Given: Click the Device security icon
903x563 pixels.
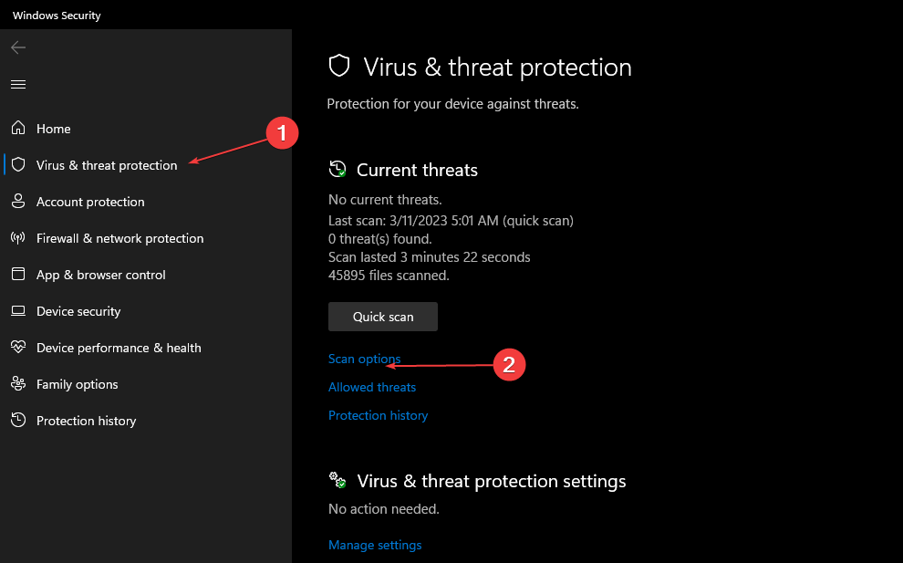Looking at the screenshot, I should coord(17,311).
